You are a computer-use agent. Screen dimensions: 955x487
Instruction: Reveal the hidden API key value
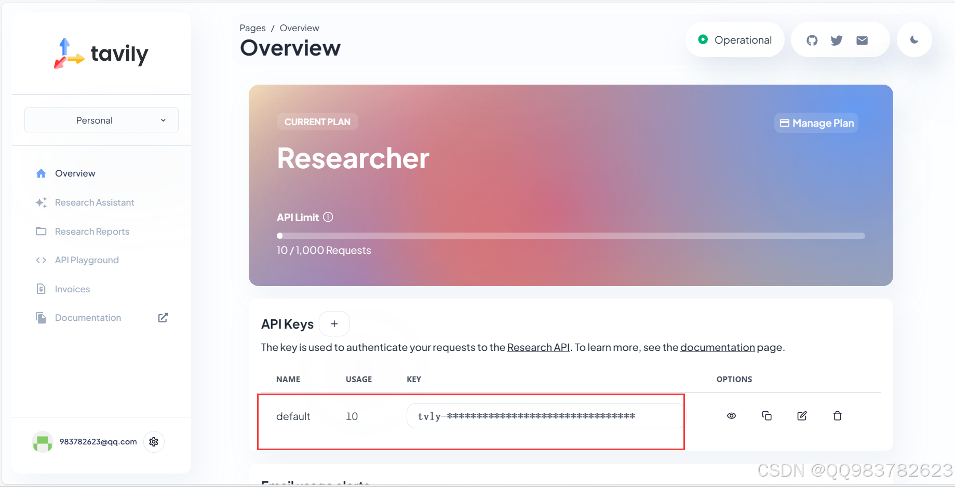coord(731,415)
